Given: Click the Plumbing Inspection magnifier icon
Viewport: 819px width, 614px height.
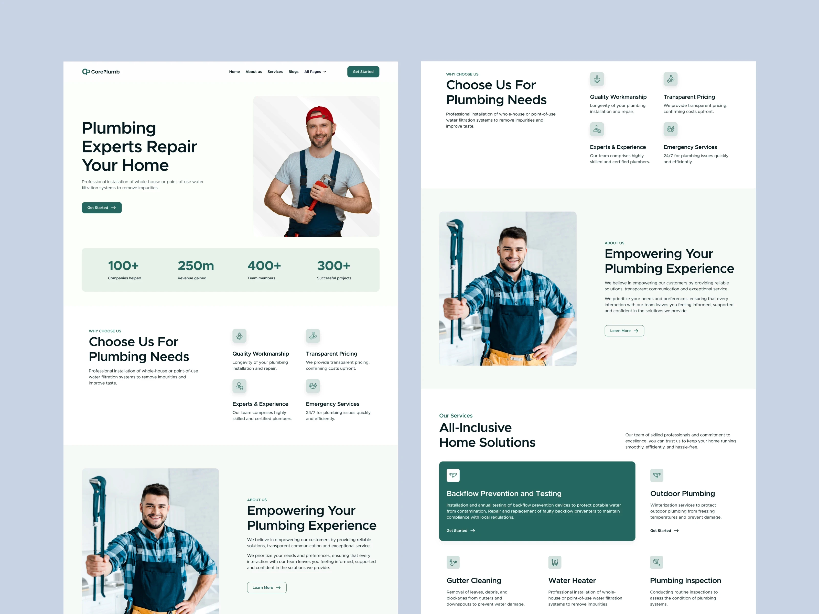Looking at the screenshot, I should (x=657, y=562).
